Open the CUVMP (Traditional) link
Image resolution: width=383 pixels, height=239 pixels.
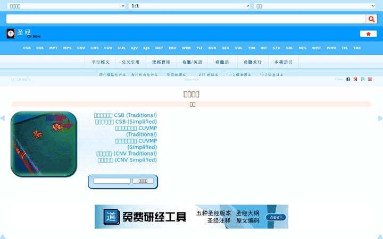(x=136, y=131)
